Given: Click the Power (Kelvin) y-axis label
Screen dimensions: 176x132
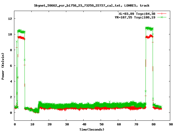Looking at the screenshot, I should point(3,66).
